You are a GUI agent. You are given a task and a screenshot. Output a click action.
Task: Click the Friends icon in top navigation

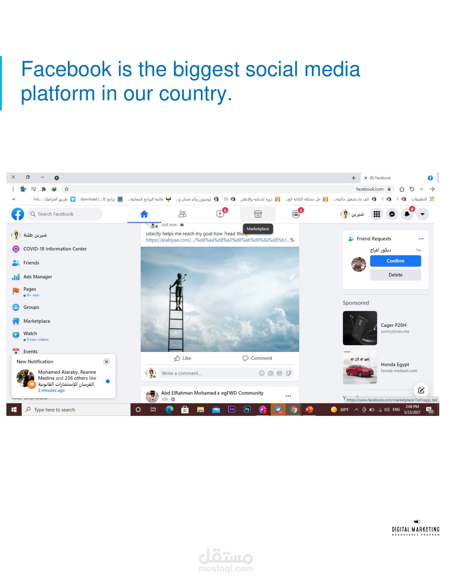[182, 214]
